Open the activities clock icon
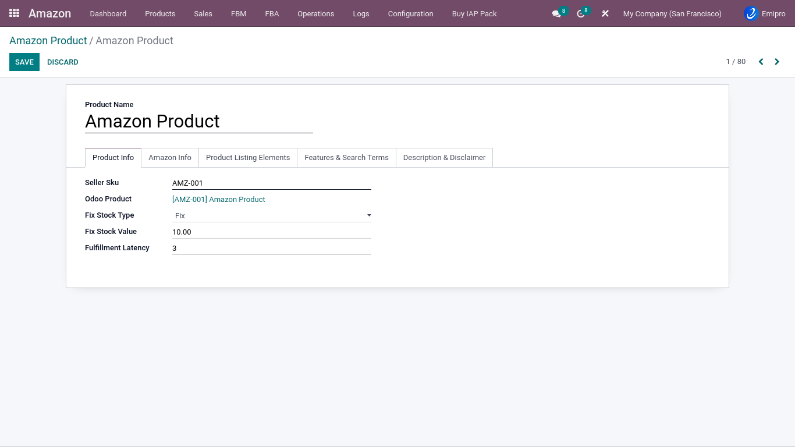This screenshot has height=447, width=795. (580, 14)
